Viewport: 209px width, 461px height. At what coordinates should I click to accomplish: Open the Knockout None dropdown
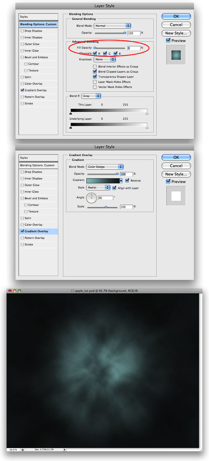tap(105, 59)
